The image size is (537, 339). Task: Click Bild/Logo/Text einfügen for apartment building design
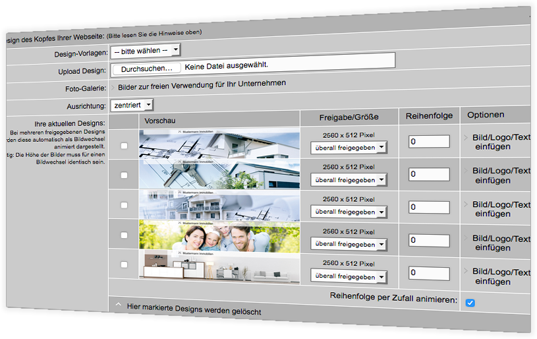click(x=501, y=209)
